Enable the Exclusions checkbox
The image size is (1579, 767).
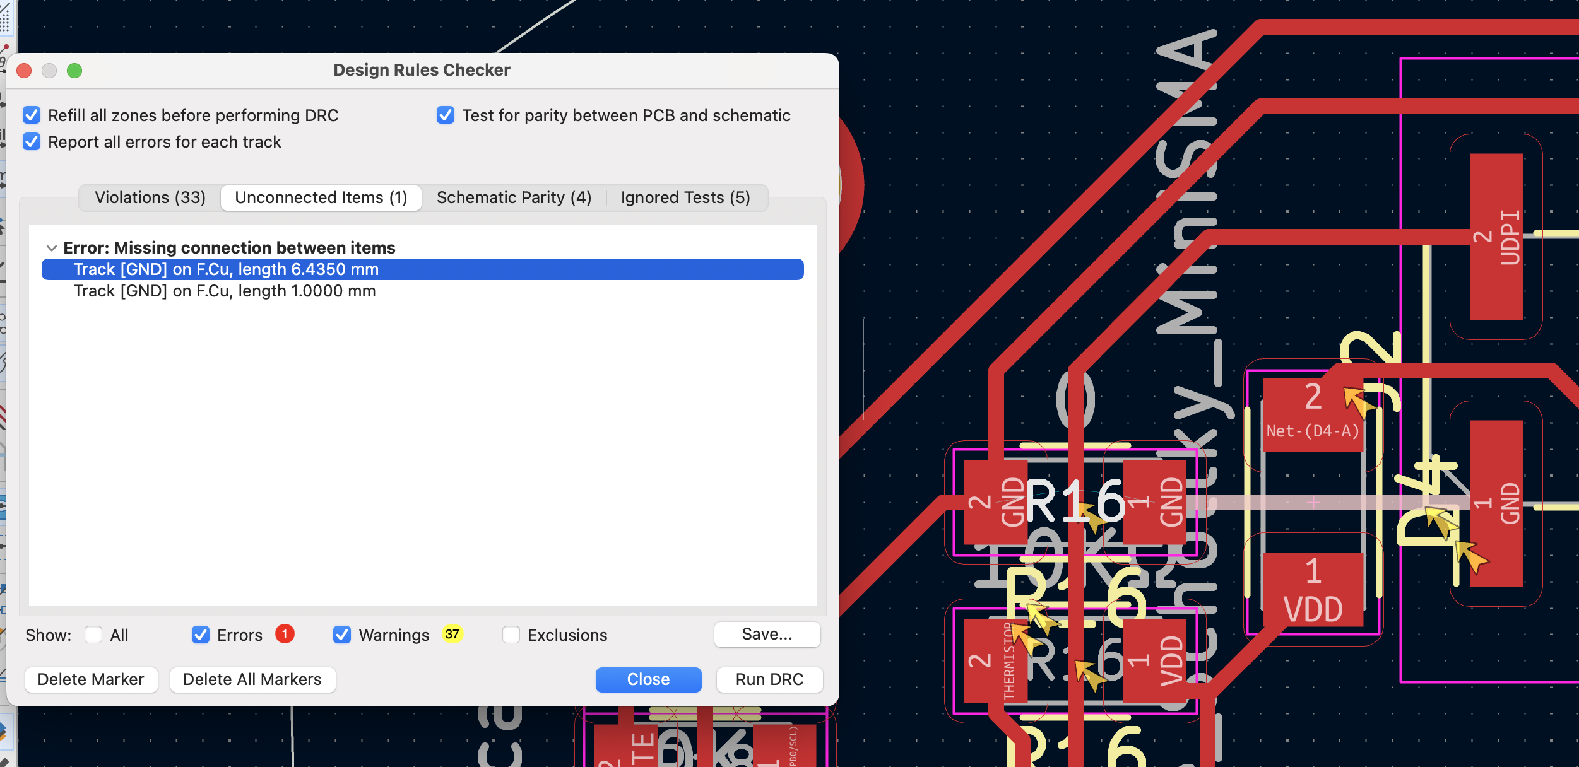(x=510, y=635)
